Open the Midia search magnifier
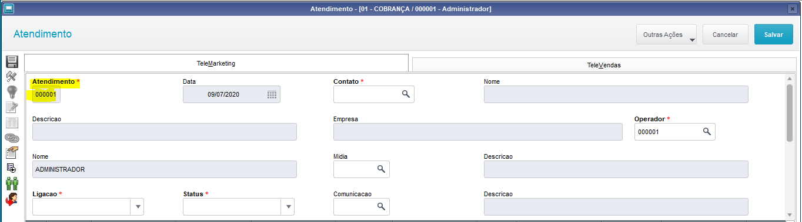 [x=381, y=169]
